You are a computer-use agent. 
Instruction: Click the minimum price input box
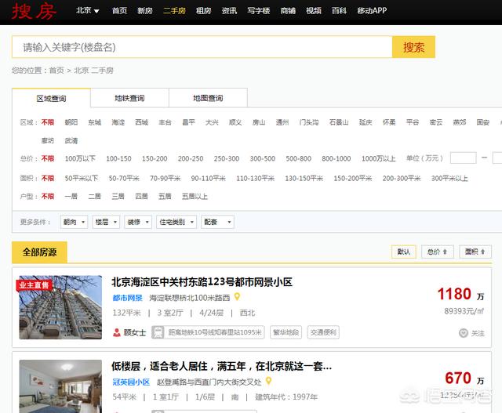coord(464,158)
